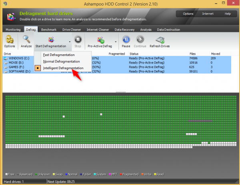Select Intelligent Defragmentation radio option
240x185 pixels.
tap(38, 68)
